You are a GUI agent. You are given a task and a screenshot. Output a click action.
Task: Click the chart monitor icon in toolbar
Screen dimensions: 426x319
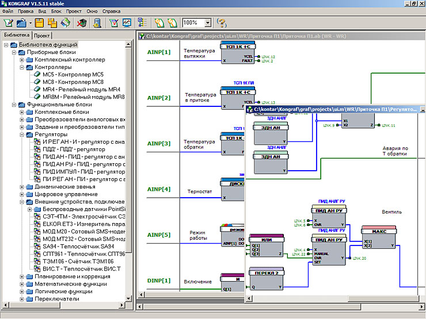127,23
